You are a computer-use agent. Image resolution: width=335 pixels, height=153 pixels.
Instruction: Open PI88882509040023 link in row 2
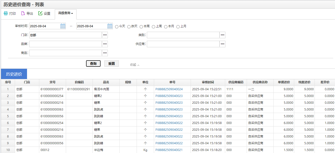click(x=169, y=96)
